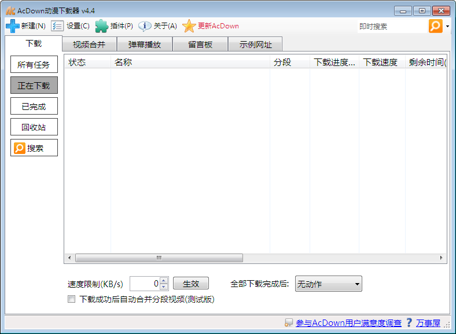The image size is (456, 334).
Task: Click the horizontal scrollbar thumb
Action: (x=159, y=258)
